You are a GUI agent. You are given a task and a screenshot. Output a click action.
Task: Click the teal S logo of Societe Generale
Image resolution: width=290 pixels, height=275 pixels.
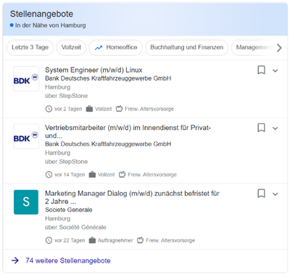tap(26, 202)
